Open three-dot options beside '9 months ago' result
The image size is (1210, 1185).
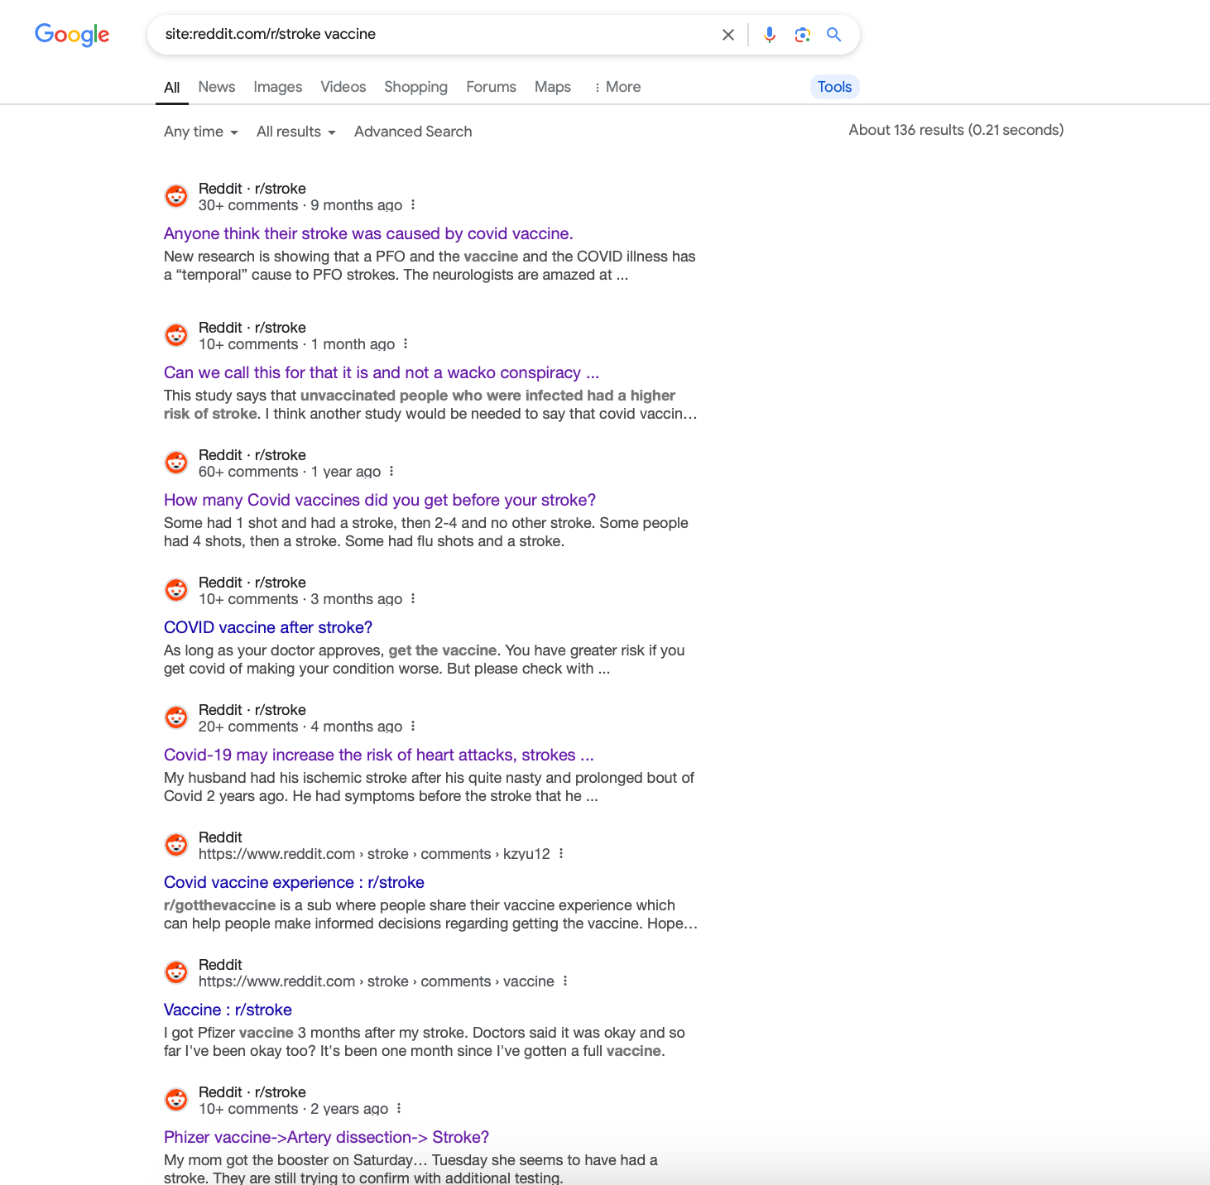point(413,205)
